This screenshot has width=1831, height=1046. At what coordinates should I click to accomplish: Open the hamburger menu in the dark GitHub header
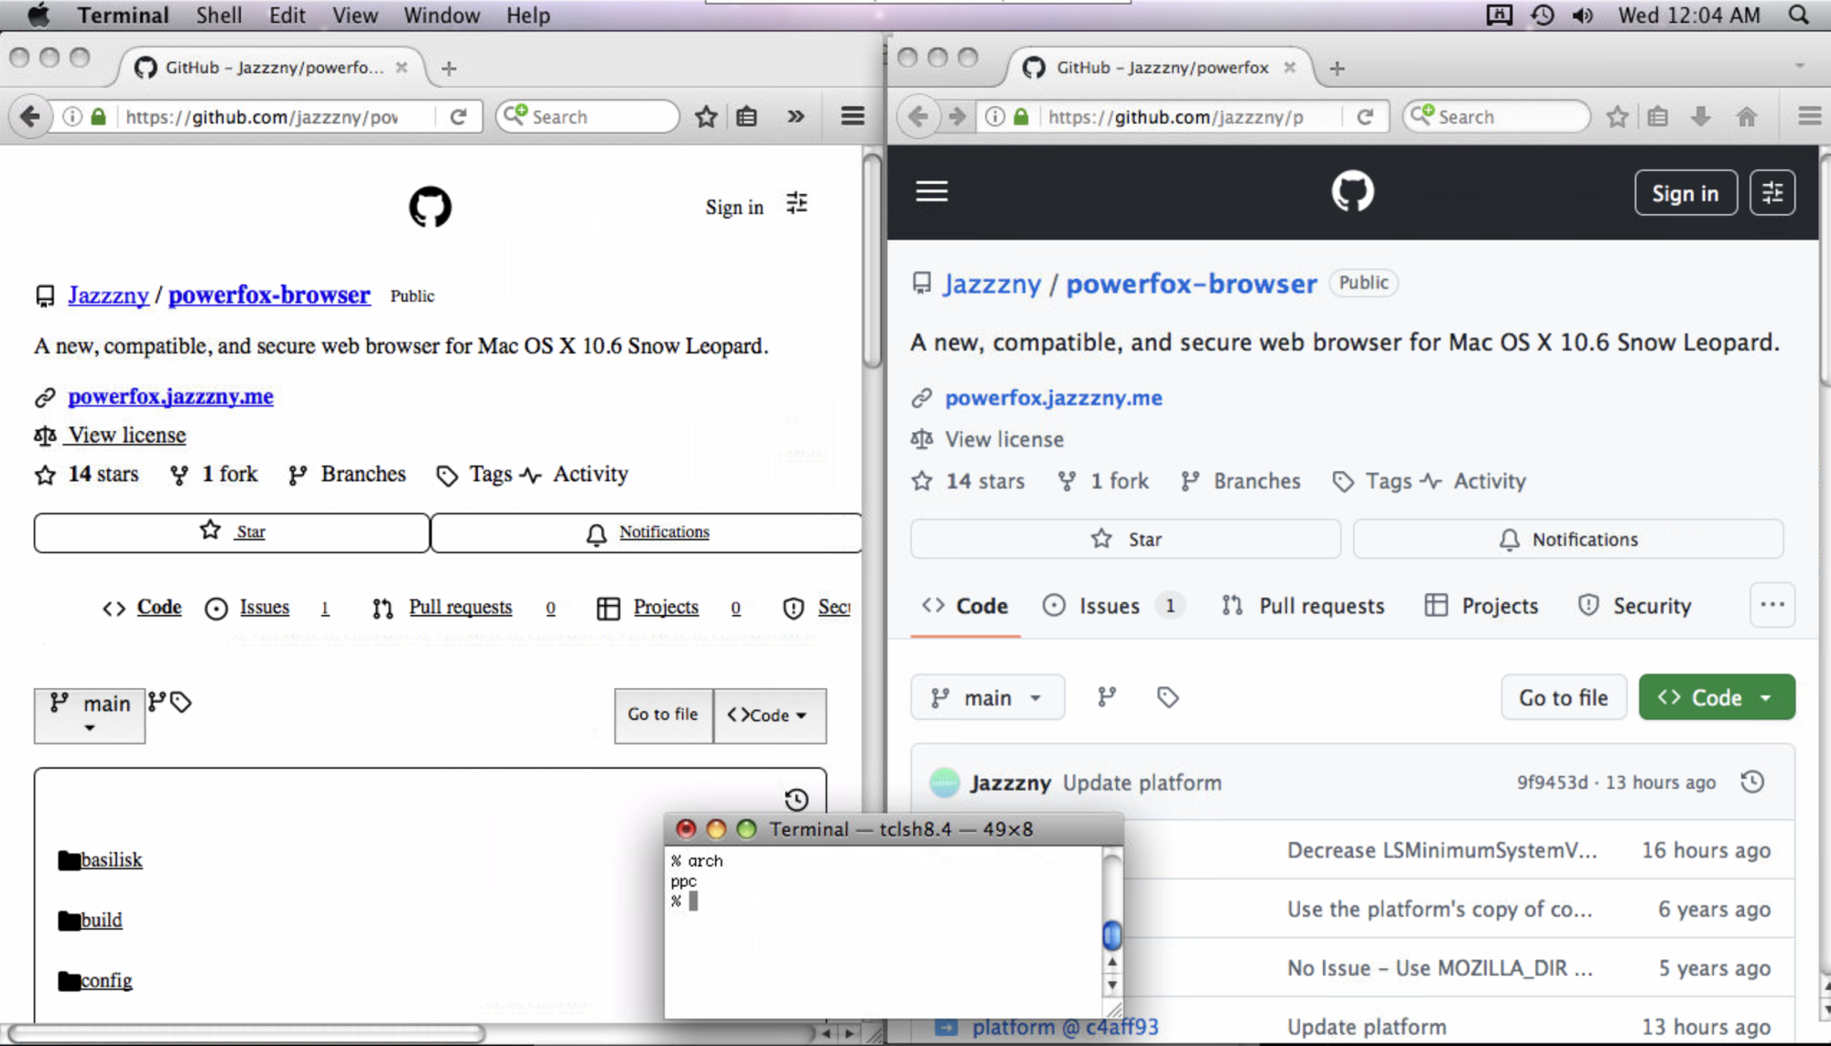(932, 191)
